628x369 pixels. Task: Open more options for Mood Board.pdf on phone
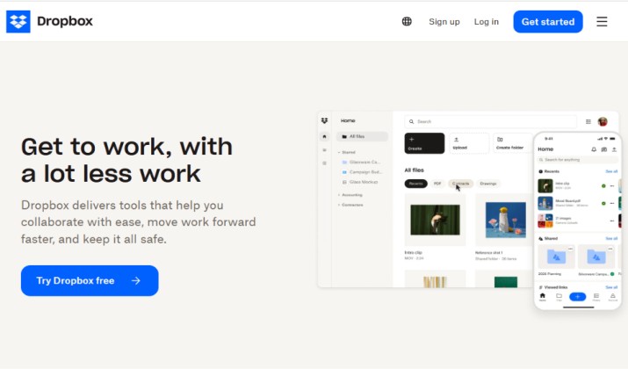(612, 204)
